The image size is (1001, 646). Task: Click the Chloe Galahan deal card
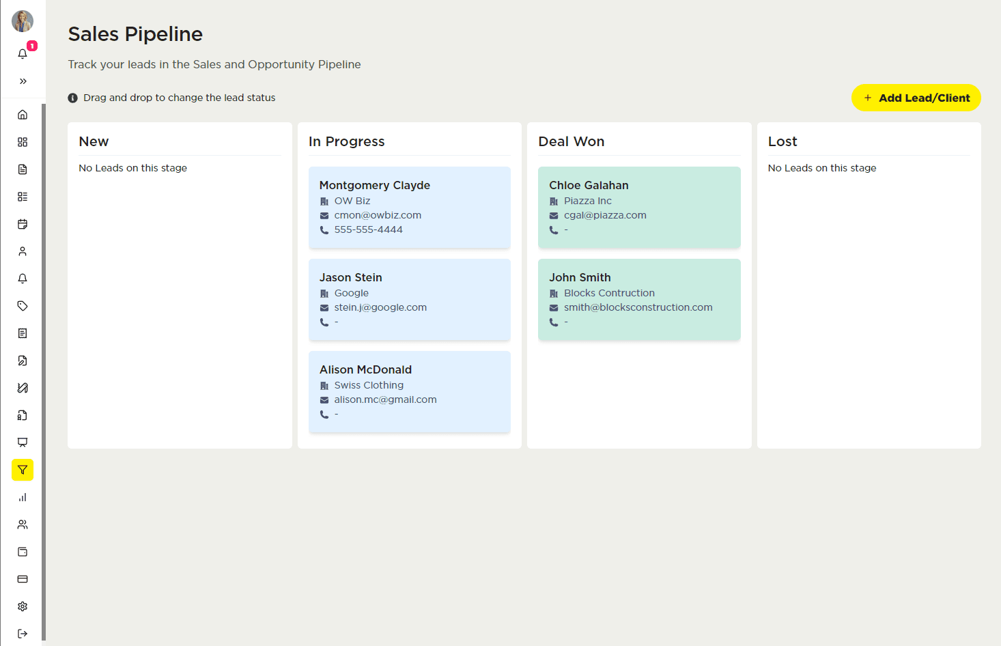click(638, 207)
